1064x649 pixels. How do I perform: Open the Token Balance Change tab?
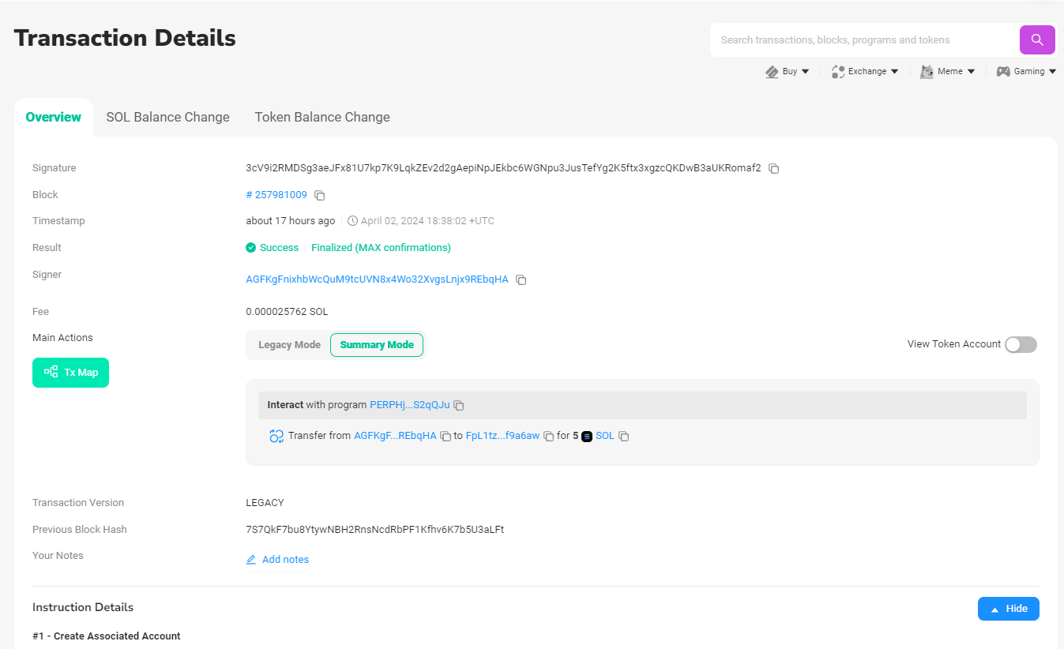click(322, 117)
